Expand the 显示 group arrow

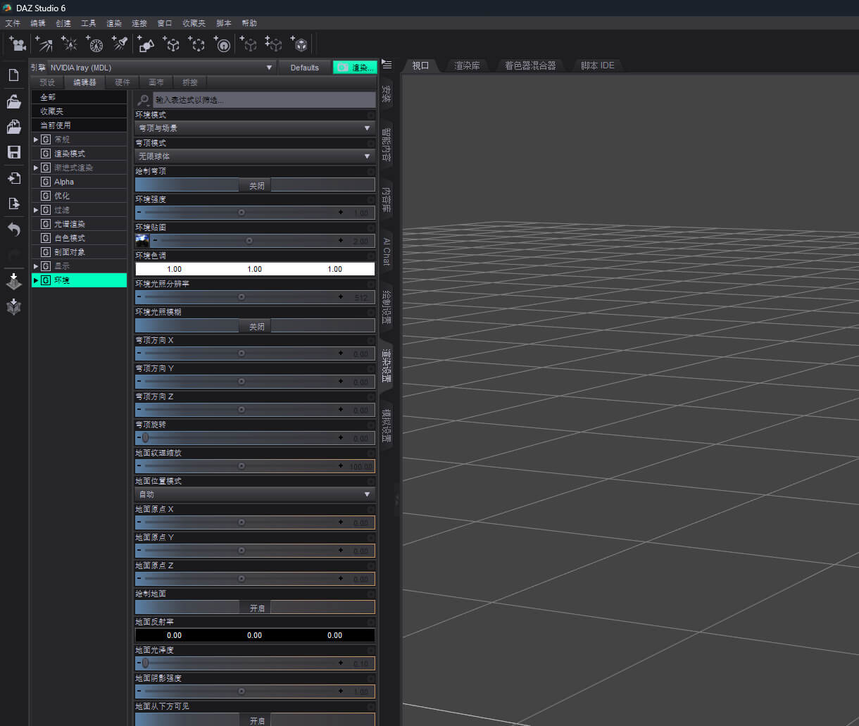pos(36,266)
